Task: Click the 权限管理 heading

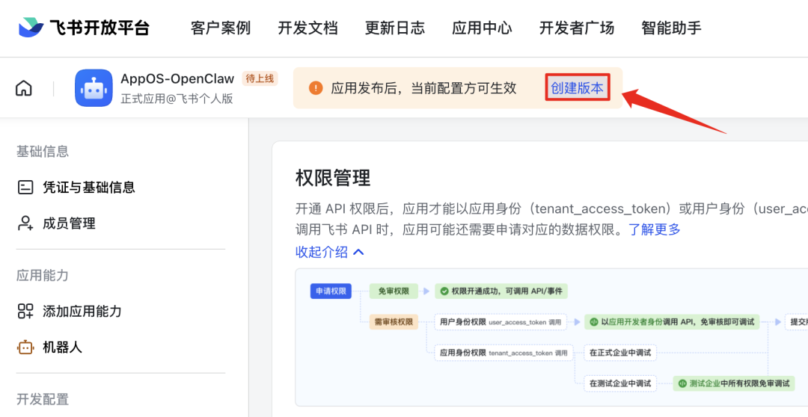Action: point(333,178)
